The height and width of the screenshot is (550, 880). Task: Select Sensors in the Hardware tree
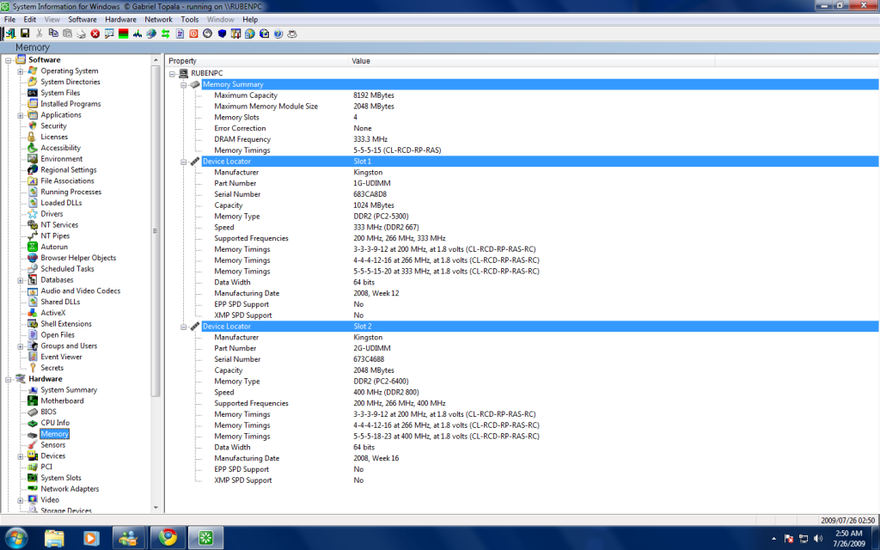(x=52, y=445)
